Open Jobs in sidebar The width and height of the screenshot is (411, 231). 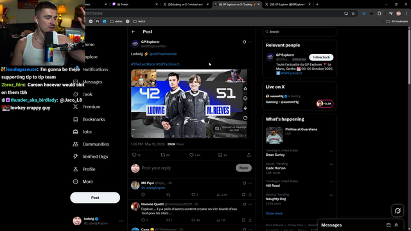87,132
